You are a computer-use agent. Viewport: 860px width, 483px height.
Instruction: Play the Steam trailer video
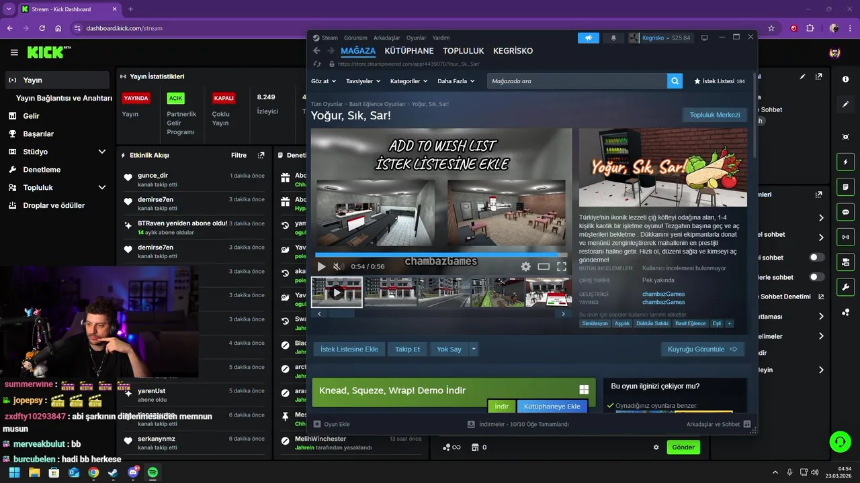pyautogui.click(x=321, y=266)
